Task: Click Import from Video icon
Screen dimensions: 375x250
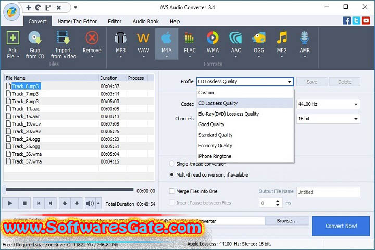Action: (64, 38)
